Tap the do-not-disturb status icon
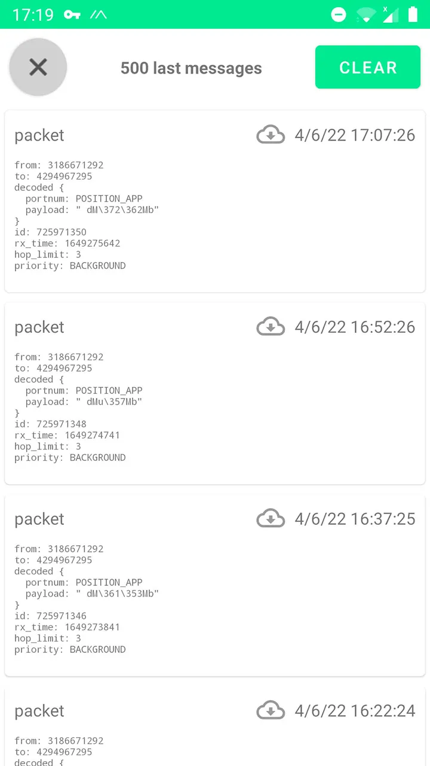The height and width of the screenshot is (766, 430). pyautogui.click(x=339, y=14)
